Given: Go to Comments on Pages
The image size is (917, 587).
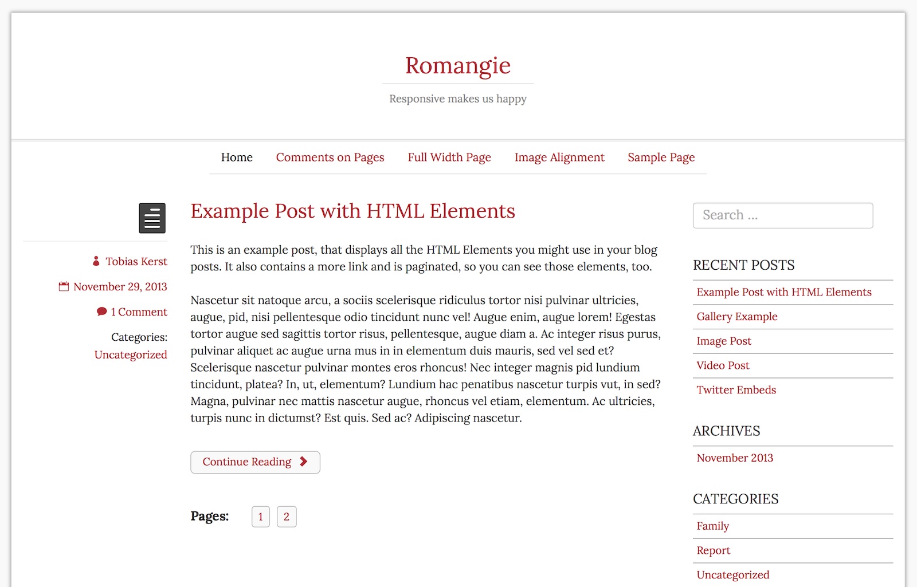Looking at the screenshot, I should 330,157.
